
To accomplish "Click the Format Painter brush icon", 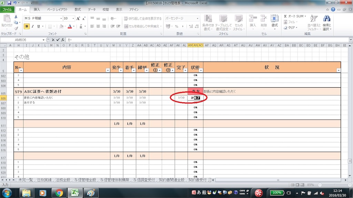I will click(16, 28).
